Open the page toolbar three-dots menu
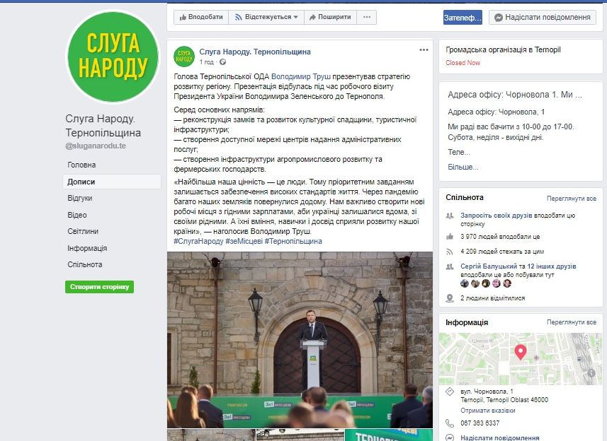The height and width of the screenshot is (441, 607). tap(367, 17)
